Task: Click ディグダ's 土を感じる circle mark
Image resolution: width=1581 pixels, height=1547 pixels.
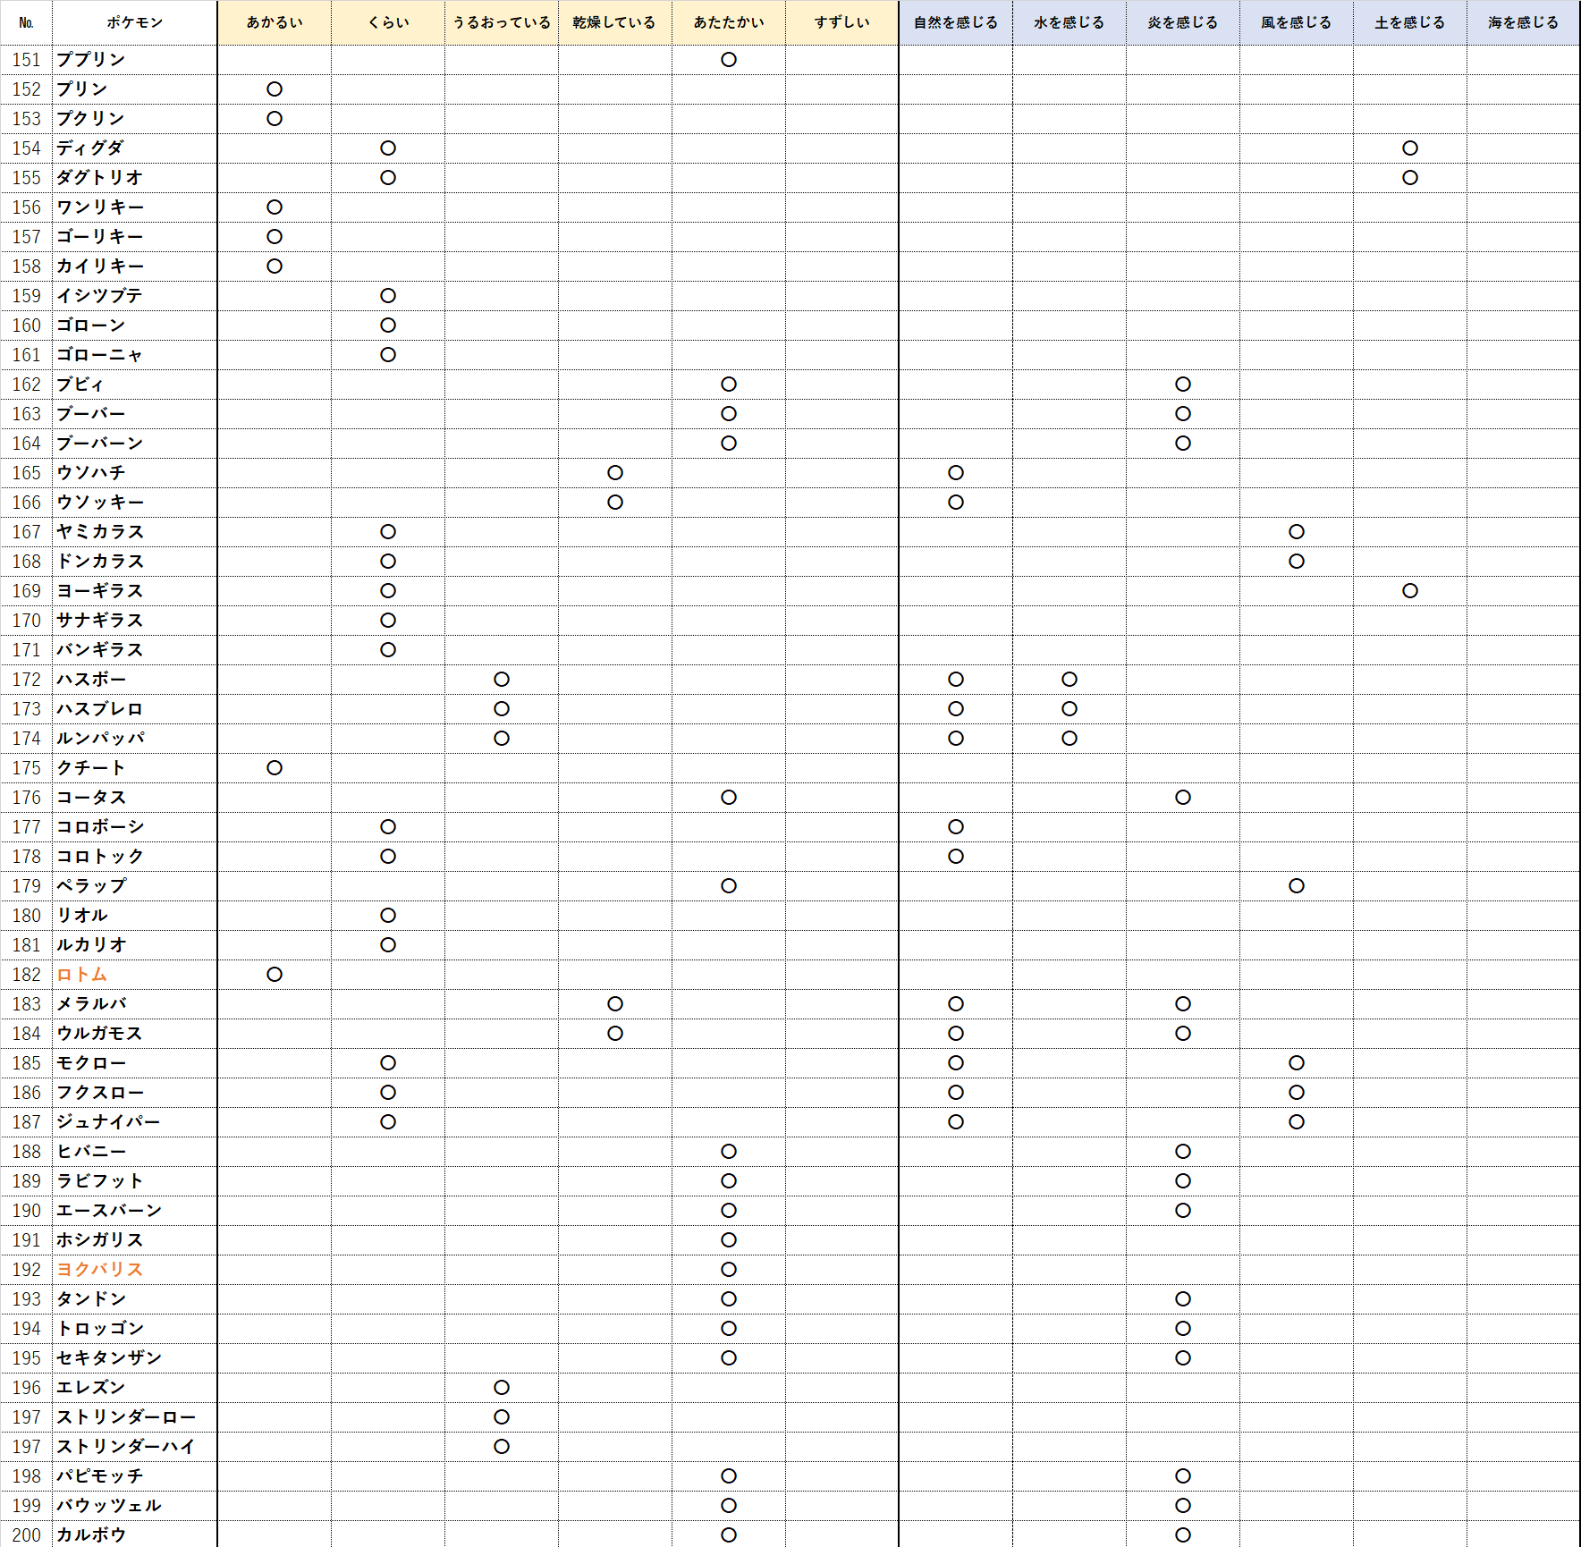Action: click(1410, 148)
